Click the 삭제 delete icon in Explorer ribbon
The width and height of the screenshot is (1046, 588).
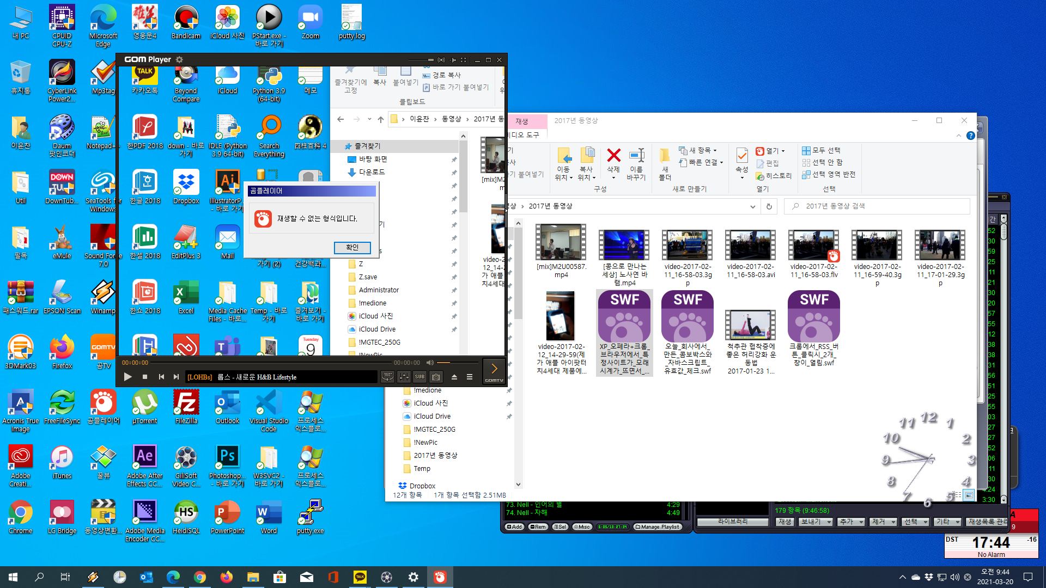tap(613, 162)
